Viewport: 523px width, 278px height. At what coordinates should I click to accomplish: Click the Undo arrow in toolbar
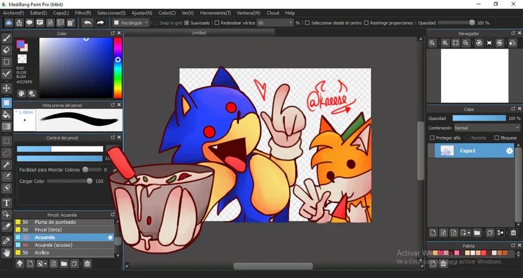(x=88, y=23)
